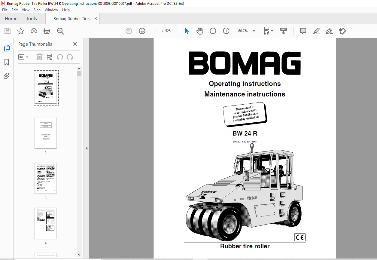Activate the Hand pan tool
This screenshot has height=260, width=377.
click(x=200, y=31)
